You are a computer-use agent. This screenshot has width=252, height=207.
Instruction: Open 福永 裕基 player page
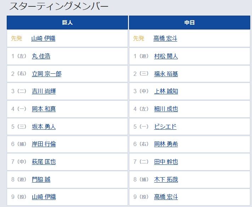pos(166,74)
